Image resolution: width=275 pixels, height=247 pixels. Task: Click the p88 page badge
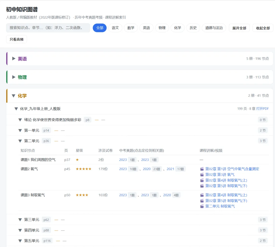(46, 230)
